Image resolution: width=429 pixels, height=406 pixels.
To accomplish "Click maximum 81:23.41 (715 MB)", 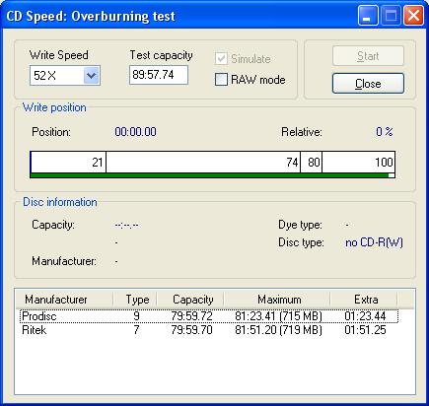I will (x=278, y=316).
